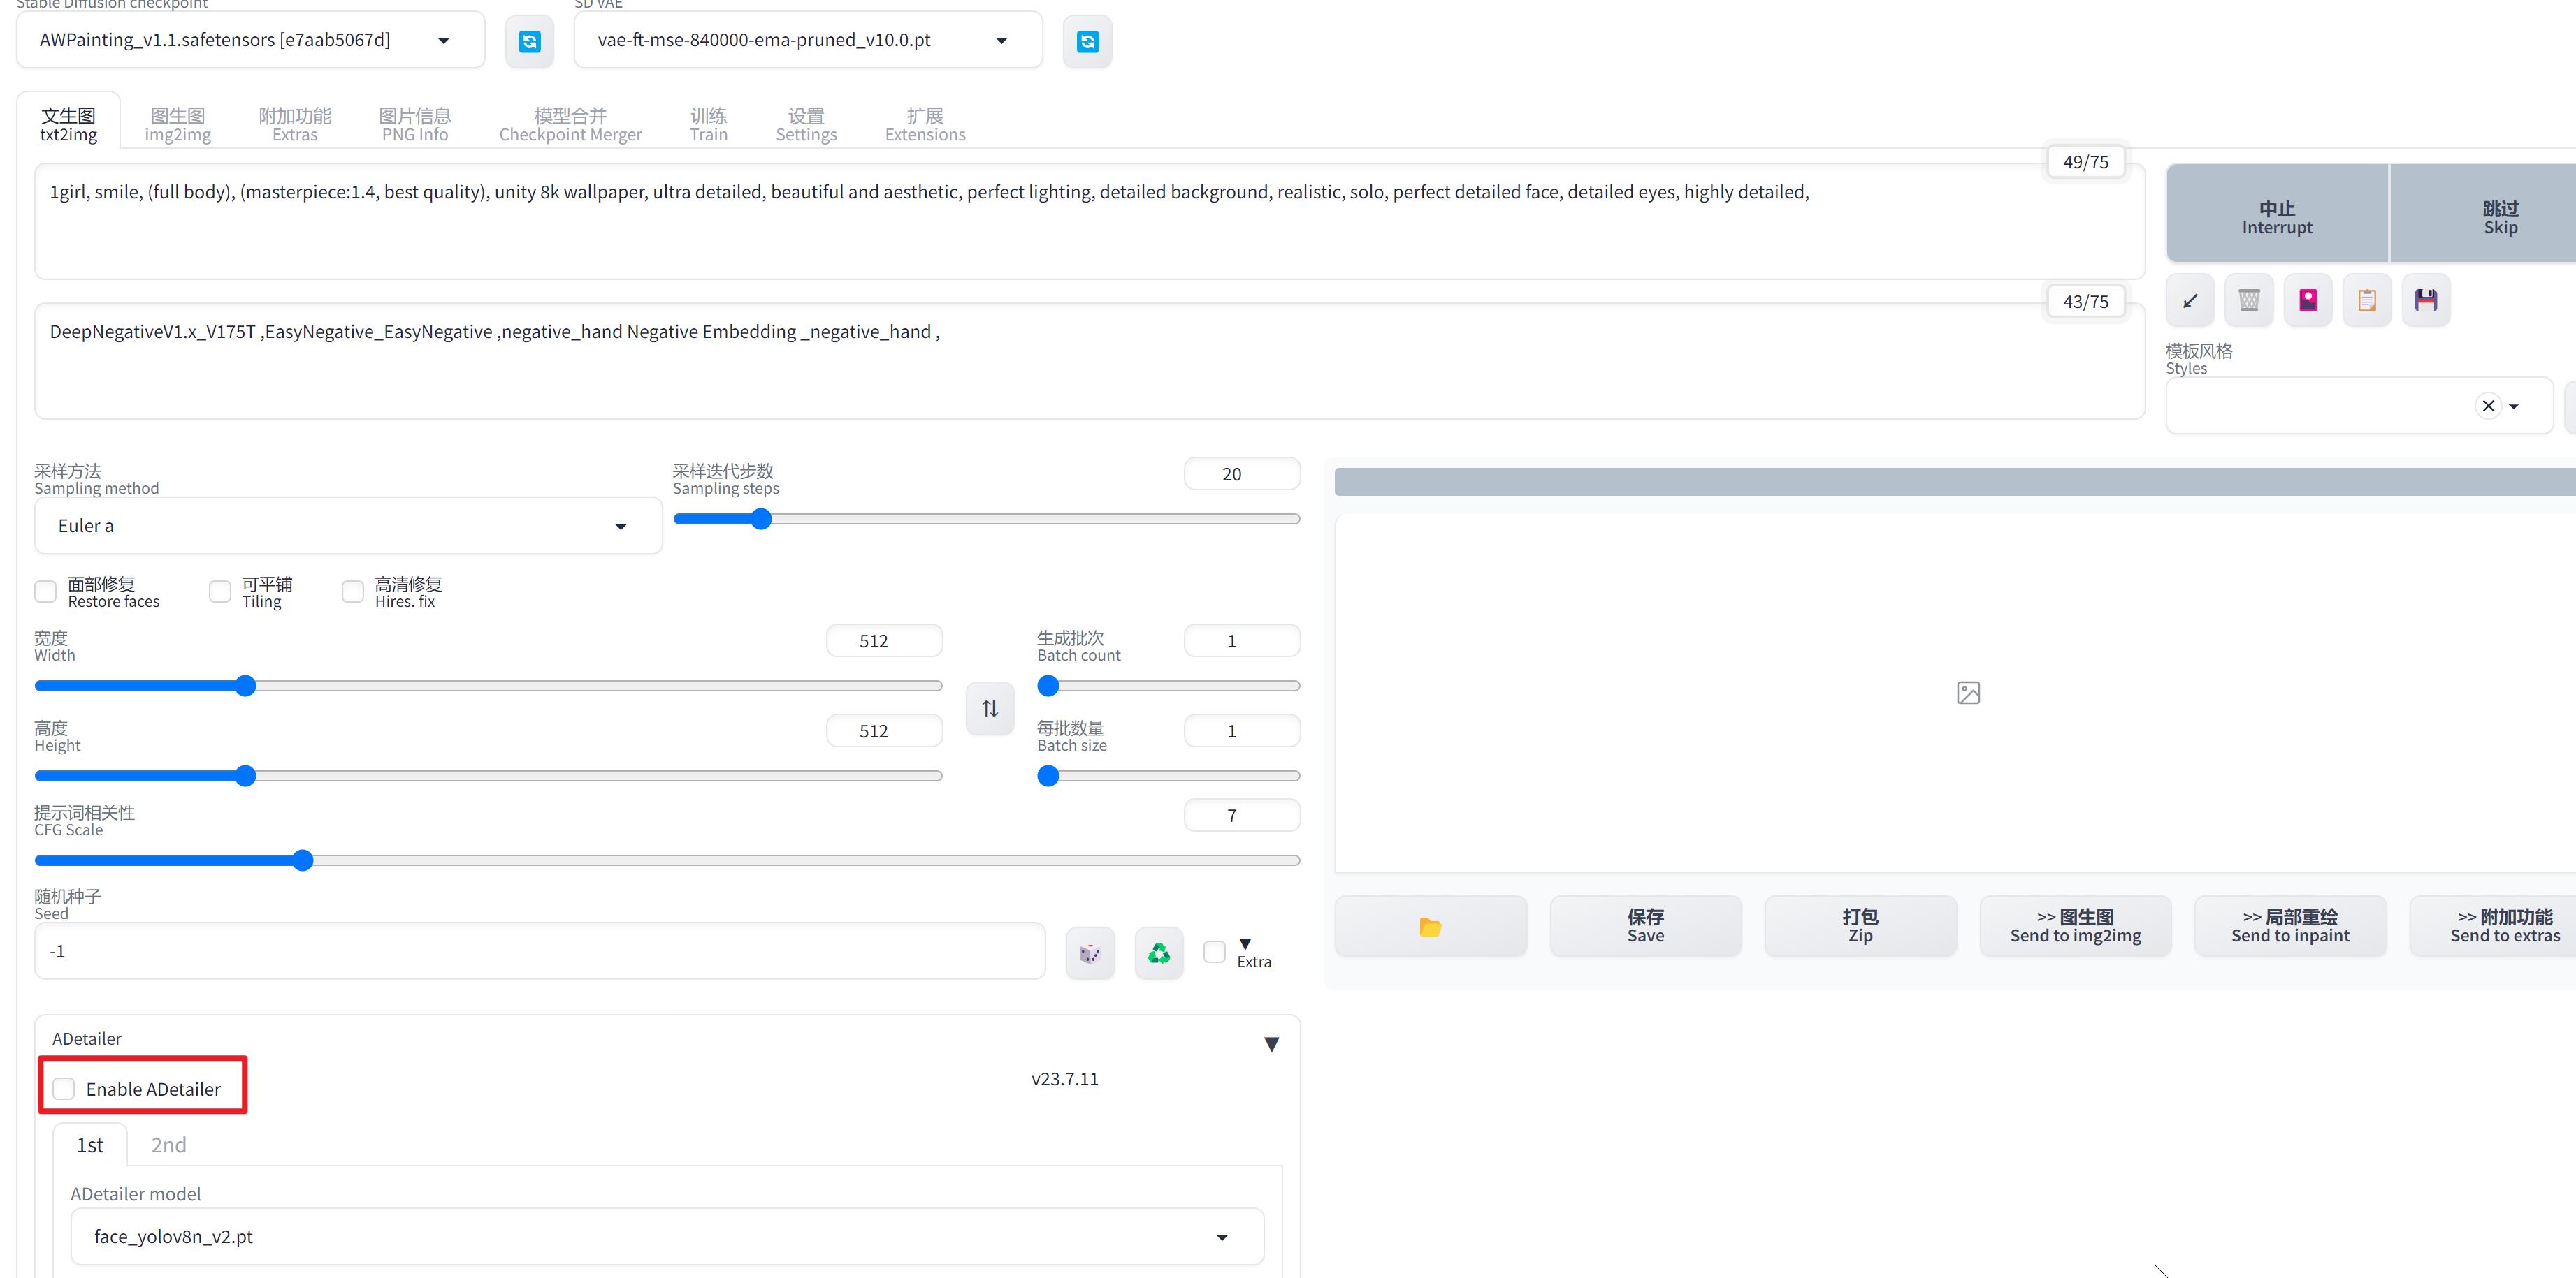The image size is (2576, 1278).
Task: Open the 2nd tab in ADetailer
Action: click(x=167, y=1144)
